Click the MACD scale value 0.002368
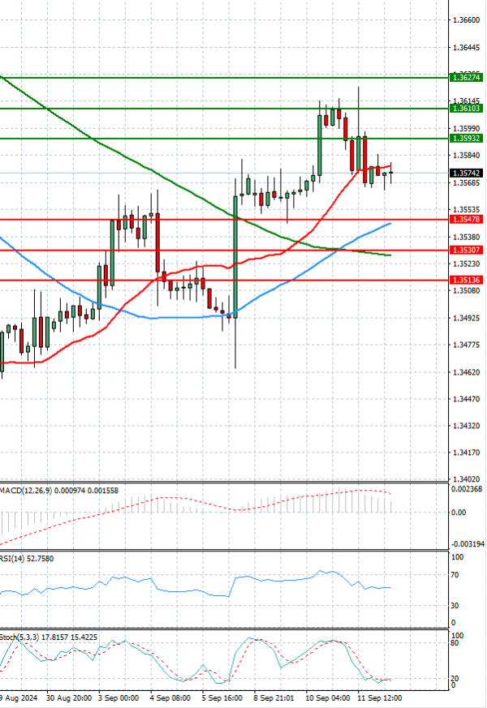Image resolution: width=487 pixels, height=708 pixels. 468,489
